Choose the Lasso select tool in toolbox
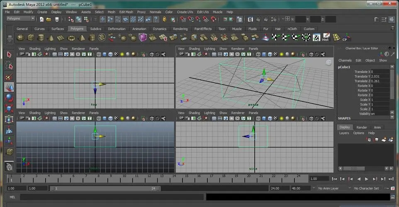 point(9,66)
